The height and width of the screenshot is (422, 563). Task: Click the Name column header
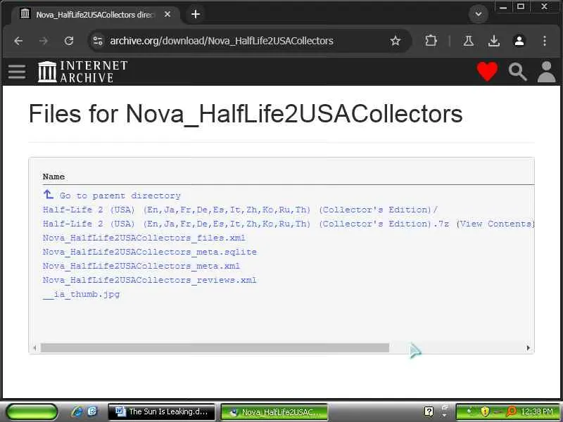tap(54, 177)
